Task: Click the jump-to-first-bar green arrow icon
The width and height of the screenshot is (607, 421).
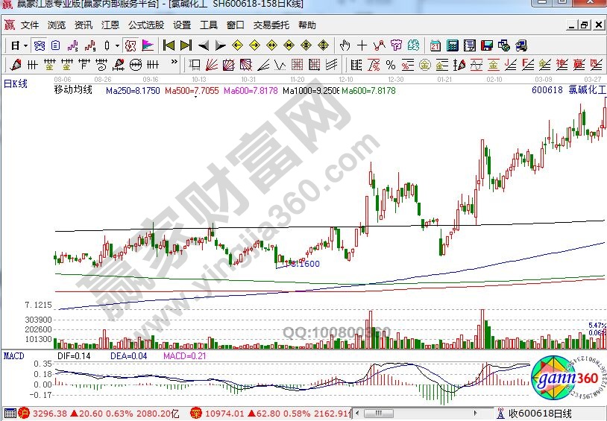Action: click(x=169, y=45)
